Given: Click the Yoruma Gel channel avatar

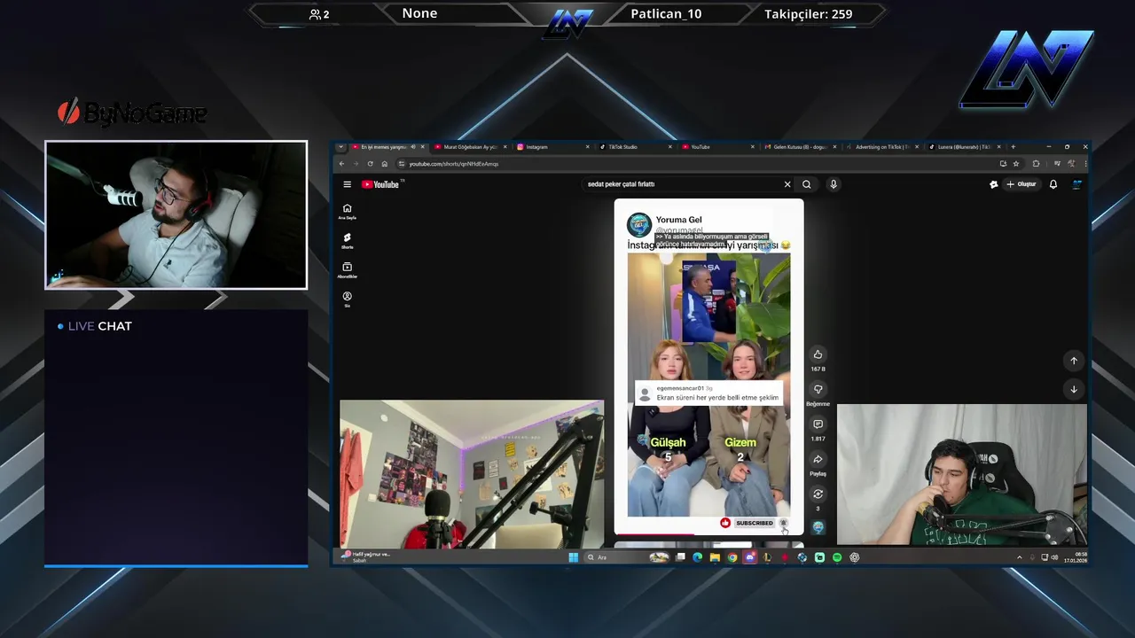Looking at the screenshot, I should 639,225.
